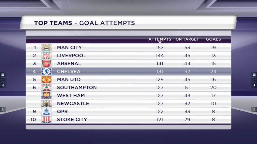
Task: Click the Arsenal club crest
Action: point(47,64)
